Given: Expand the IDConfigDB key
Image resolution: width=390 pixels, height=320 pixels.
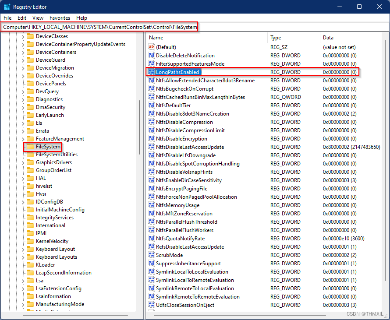Looking at the screenshot, I should [x=23, y=202].
